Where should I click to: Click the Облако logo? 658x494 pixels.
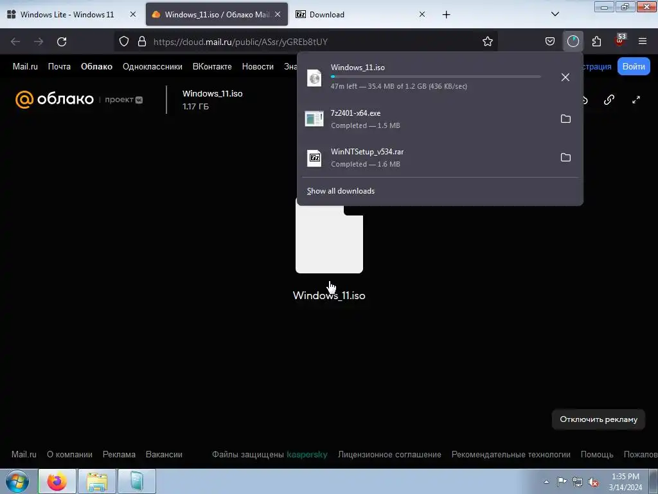pyautogui.click(x=55, y=100)
